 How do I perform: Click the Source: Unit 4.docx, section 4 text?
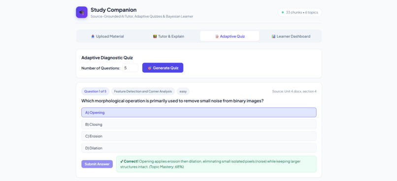tap(294, 91)
